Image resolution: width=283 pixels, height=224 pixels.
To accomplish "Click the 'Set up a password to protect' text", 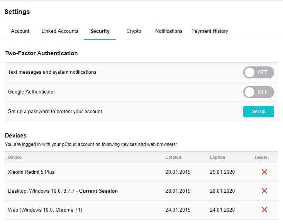I will (x=56, y=111).
